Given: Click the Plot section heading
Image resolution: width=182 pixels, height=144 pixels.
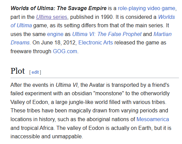Looking at the screenshot, I should tap(18, 71).
